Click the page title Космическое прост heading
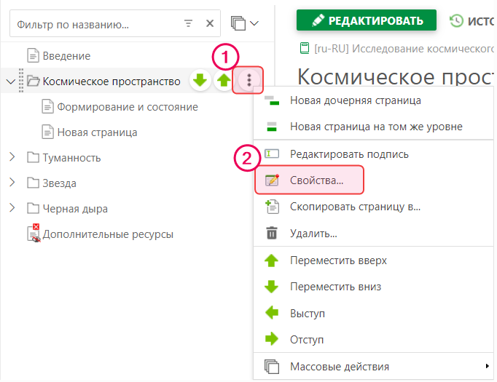 tap(395, 76)
